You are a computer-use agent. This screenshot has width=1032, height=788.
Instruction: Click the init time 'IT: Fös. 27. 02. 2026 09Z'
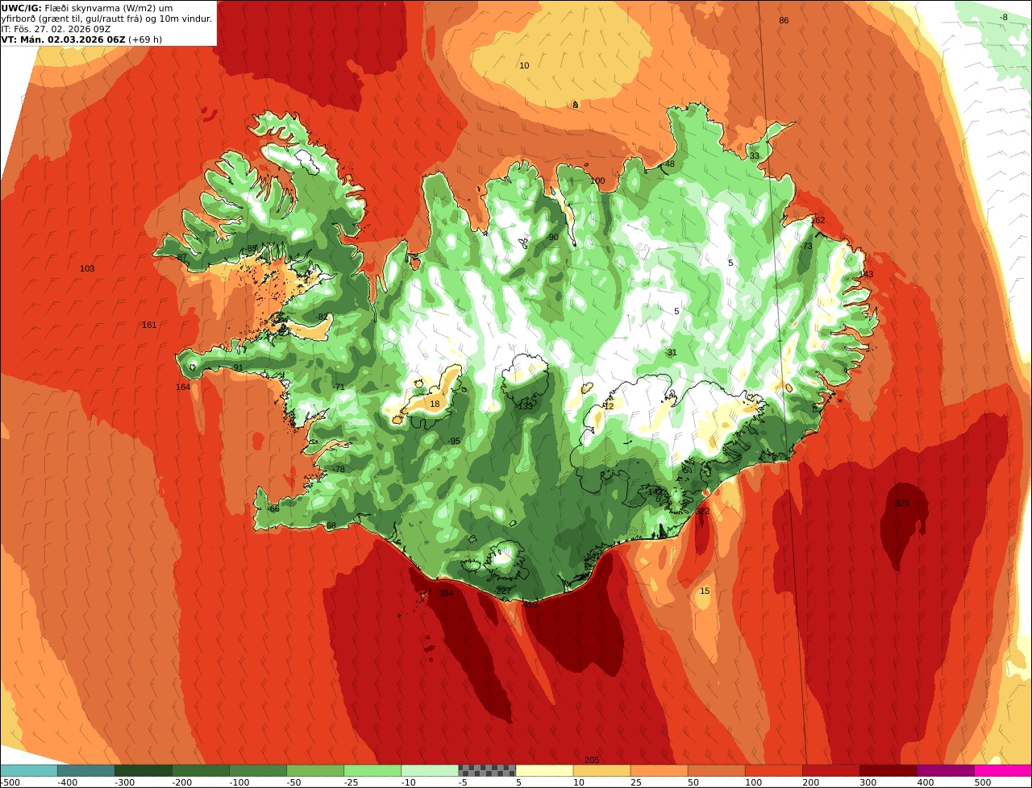coord(61,29)
